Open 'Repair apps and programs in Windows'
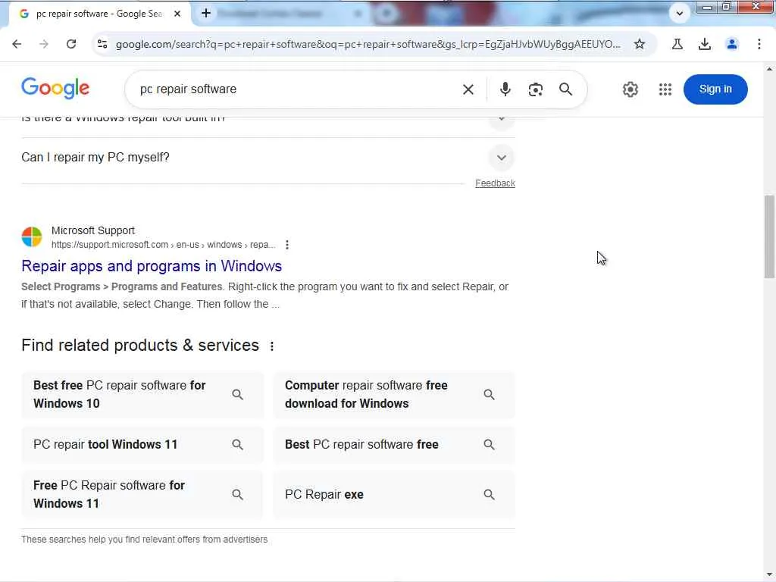 [x=152, y=266]
